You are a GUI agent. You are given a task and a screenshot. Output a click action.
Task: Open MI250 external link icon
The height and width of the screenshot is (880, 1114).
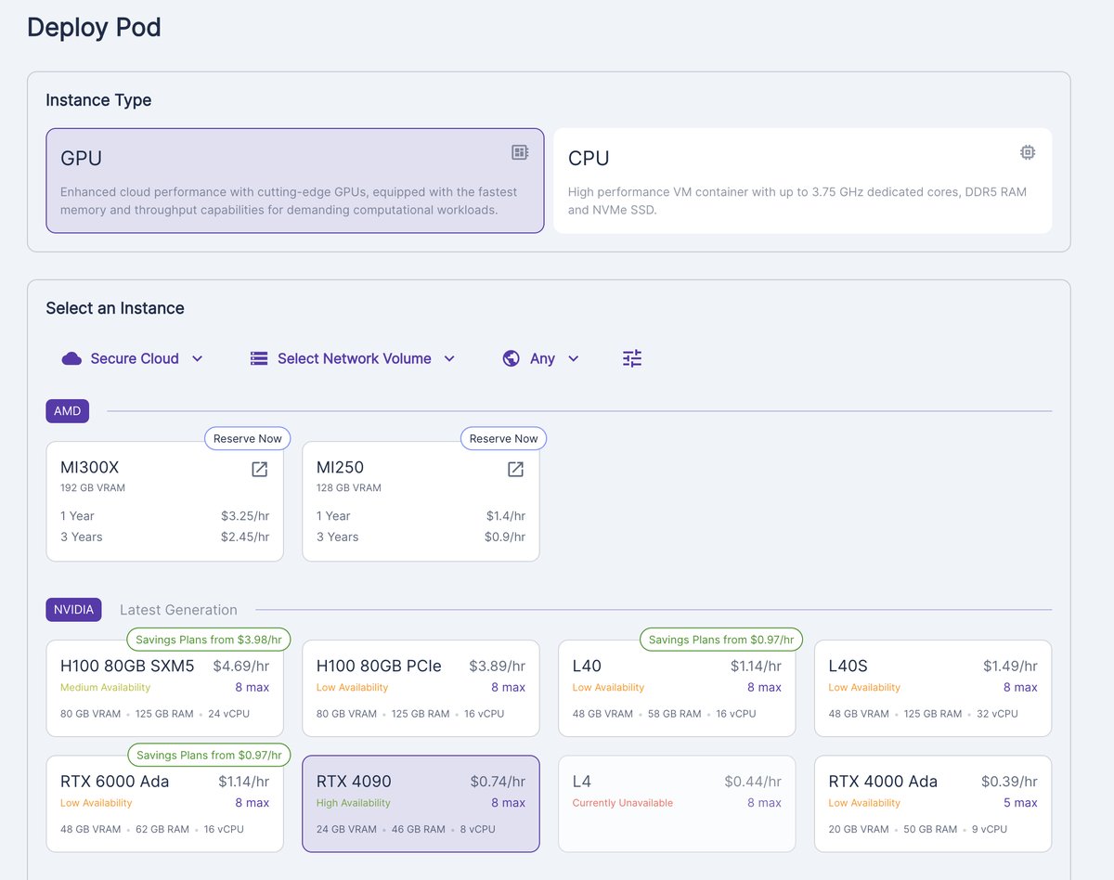pyautogui.click(x=515, y=469)
